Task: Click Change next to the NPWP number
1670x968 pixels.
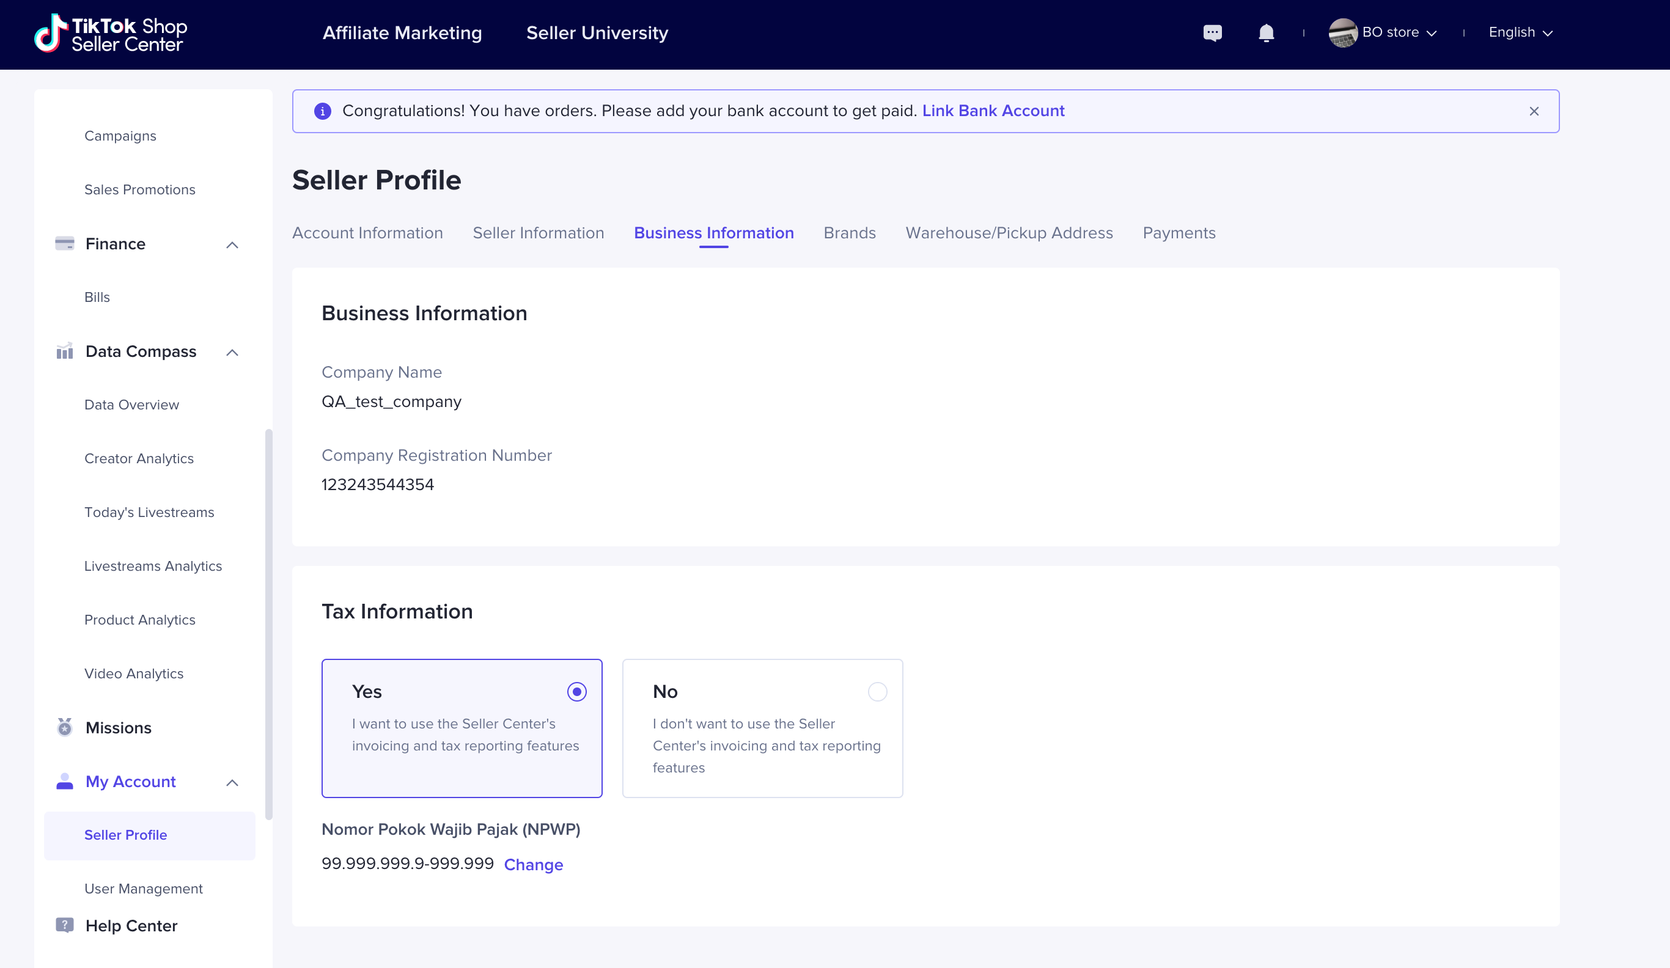Action: [x=533, y=865]
